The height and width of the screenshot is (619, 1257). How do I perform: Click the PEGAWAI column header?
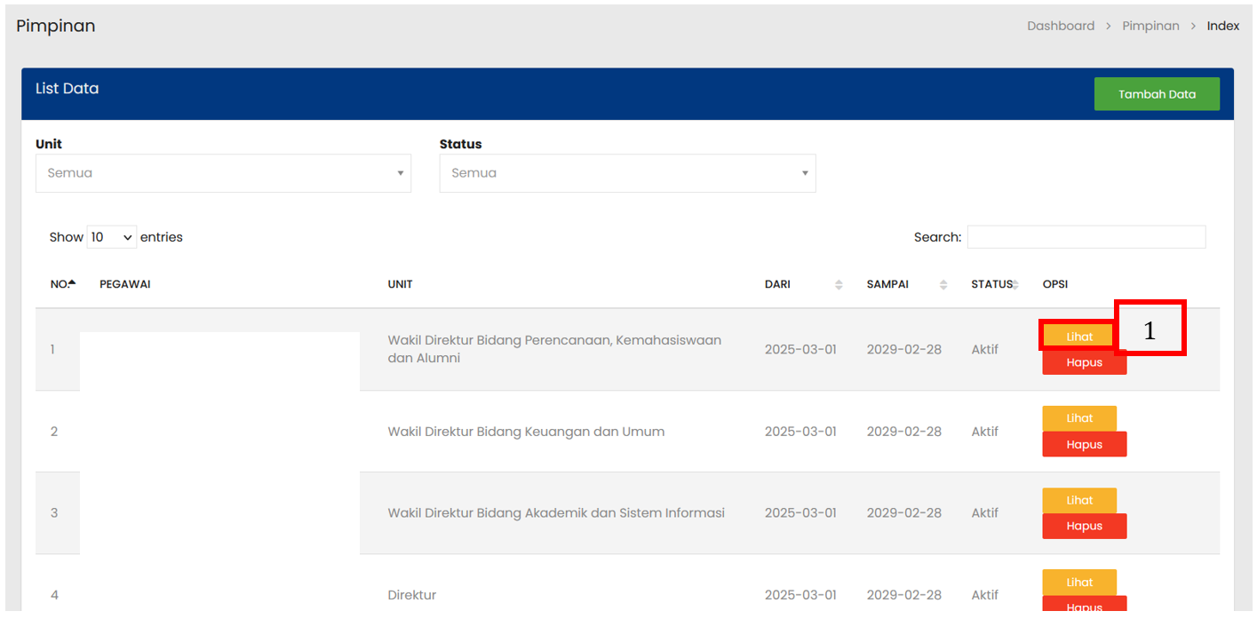[x=124, y=284]
